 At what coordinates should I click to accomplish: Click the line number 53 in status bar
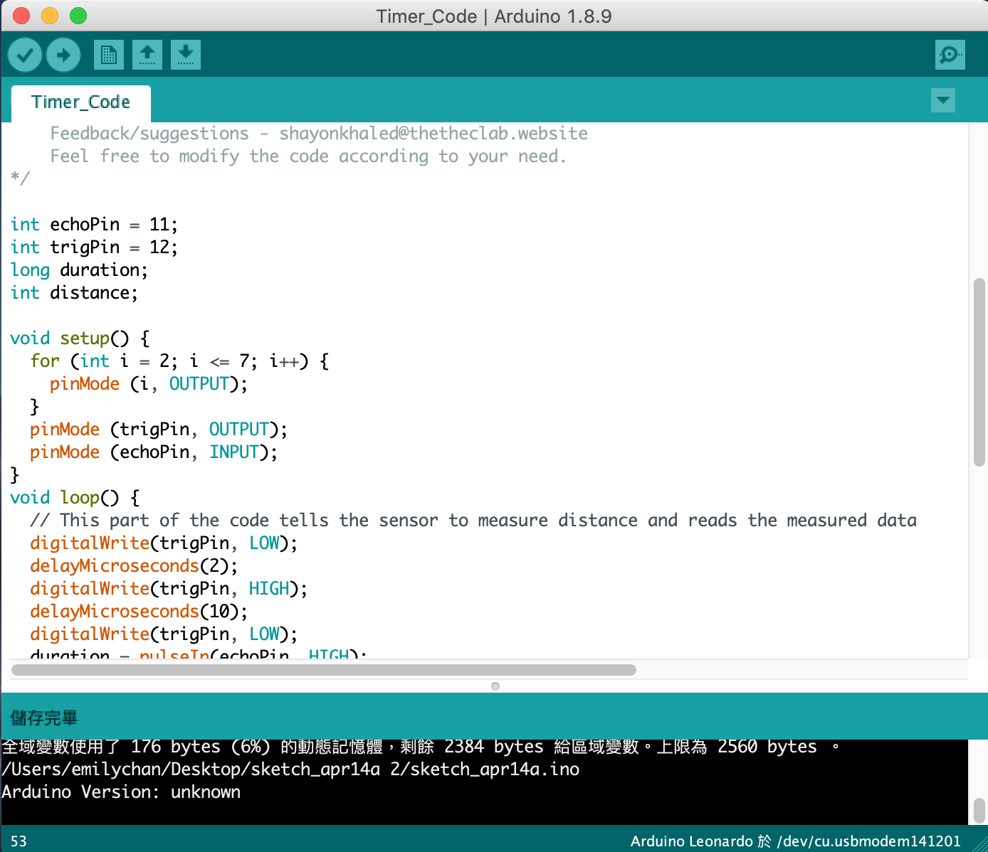point(19,841)
